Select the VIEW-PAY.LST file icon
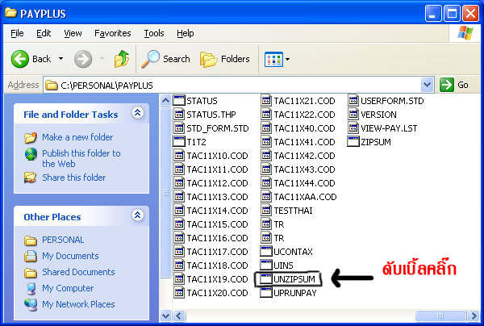The image size is (484, 326). [x=353, y=127]
